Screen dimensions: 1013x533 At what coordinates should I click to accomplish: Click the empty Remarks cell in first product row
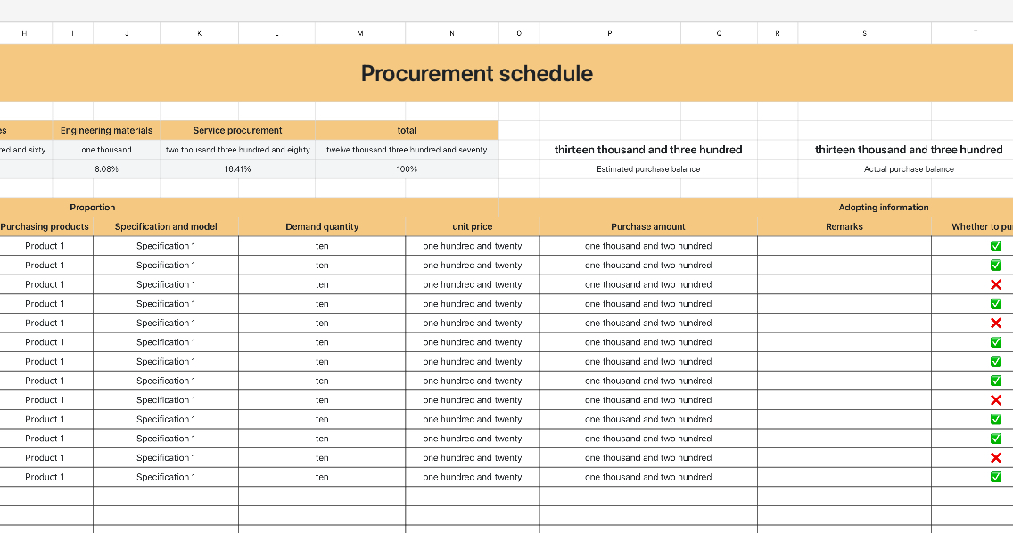[844, 246]
